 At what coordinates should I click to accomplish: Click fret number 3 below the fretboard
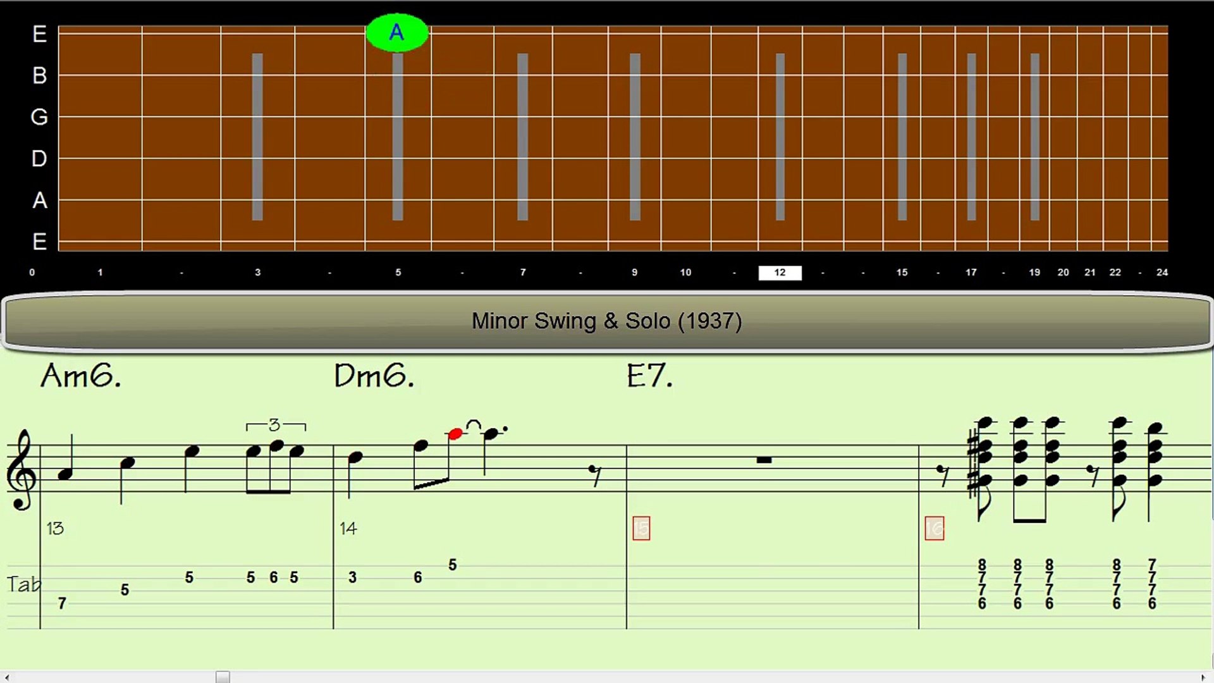257,273
